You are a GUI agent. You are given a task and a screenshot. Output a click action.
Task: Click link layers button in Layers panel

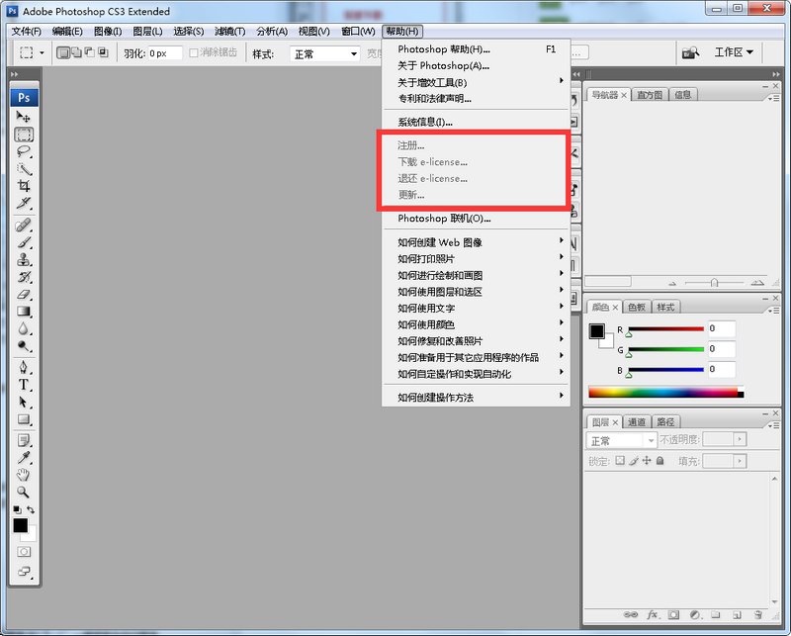pos(630,615)
